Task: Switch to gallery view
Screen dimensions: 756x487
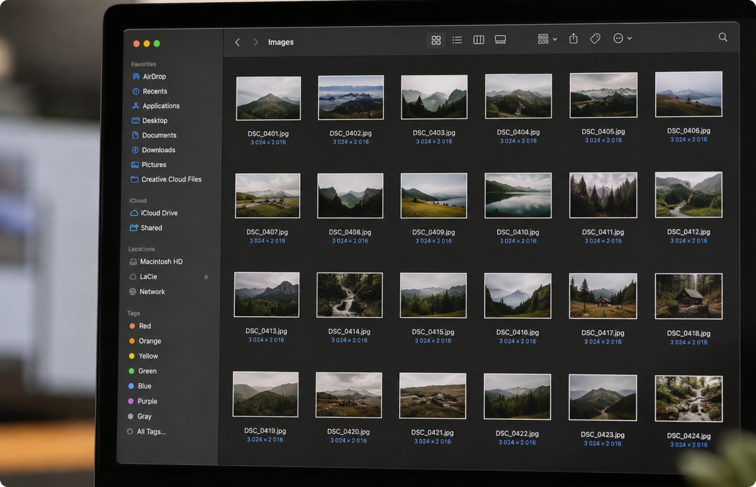Action: point(500,40)
